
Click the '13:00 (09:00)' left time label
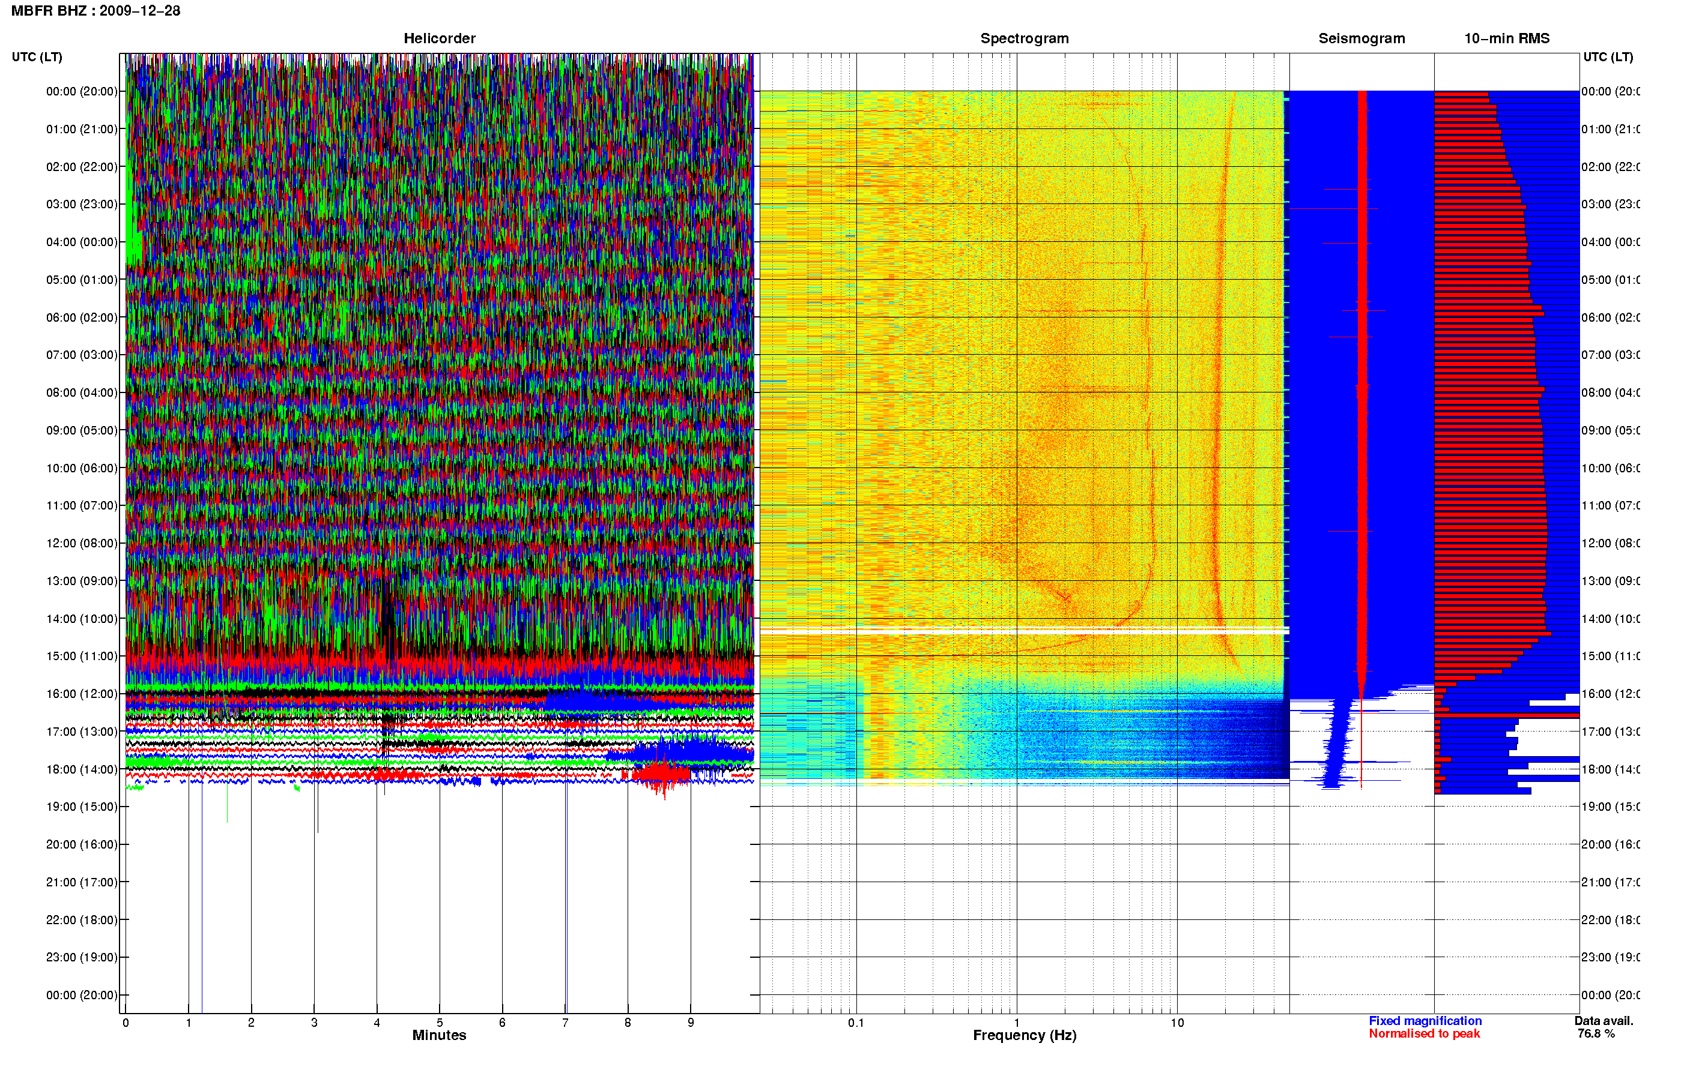point(82,581)
